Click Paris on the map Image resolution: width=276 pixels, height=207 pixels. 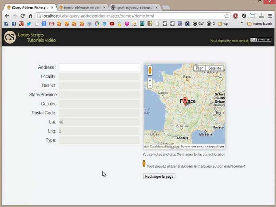click(187, 77)
